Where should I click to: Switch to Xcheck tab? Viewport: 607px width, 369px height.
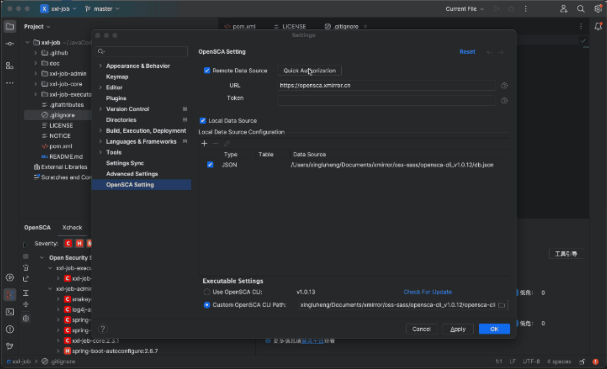click(72, 227)
